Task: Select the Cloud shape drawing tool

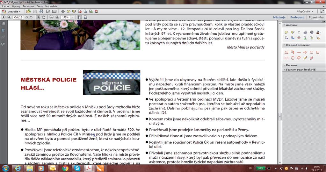Action: (x=286, y=58)
